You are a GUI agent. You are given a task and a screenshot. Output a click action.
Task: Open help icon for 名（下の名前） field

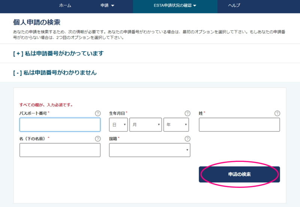(x=98, y=139)
